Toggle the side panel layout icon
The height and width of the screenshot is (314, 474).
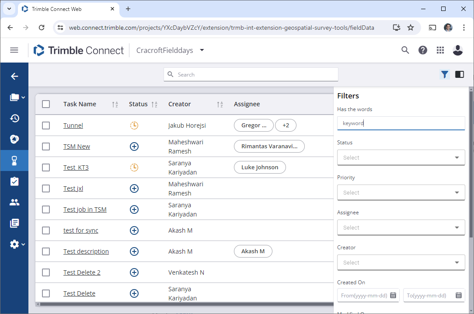point(459,74)
